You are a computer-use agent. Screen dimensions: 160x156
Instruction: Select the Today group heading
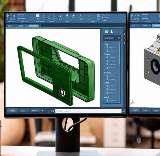coord(106,44)
